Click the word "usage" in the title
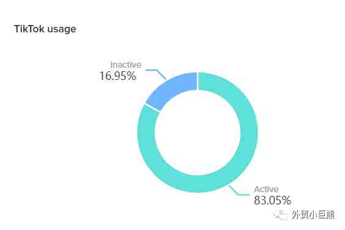The width and height of the screenshot is (345, 230). click(x=62, y=29)
